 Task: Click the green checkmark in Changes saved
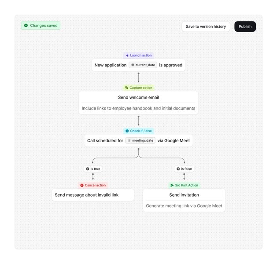point(26,26)
